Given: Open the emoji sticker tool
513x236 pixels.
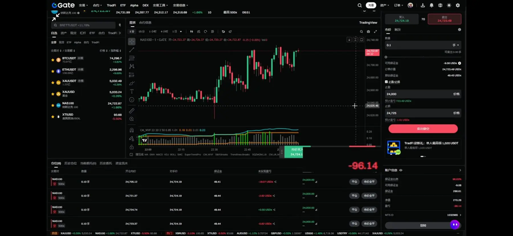Looking at the screenshot, I should 131,100.
